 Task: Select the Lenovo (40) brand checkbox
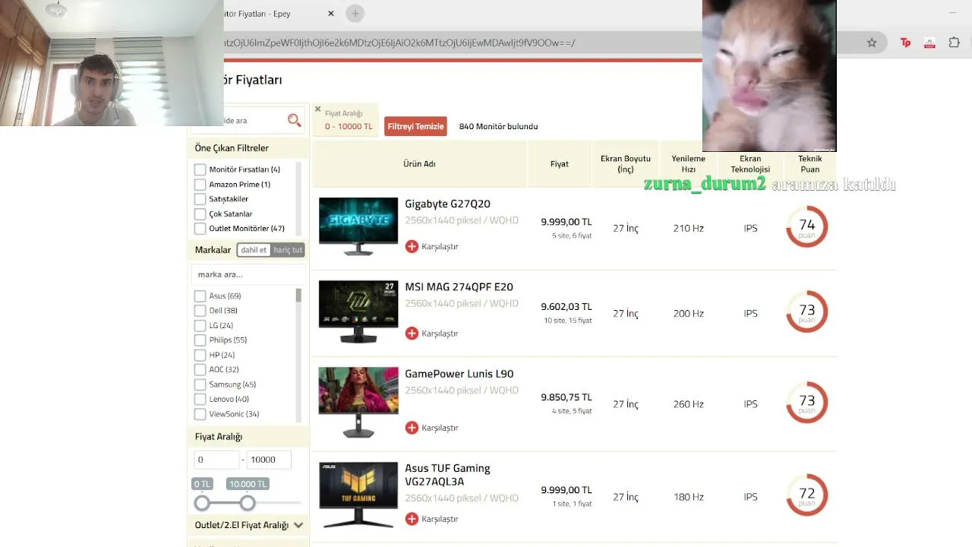click(x=200, y=400)
